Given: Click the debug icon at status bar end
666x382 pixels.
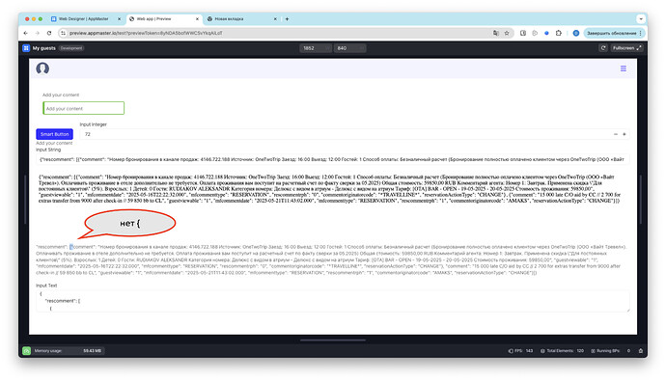Looking at the screenshot, I should [641, 350].
